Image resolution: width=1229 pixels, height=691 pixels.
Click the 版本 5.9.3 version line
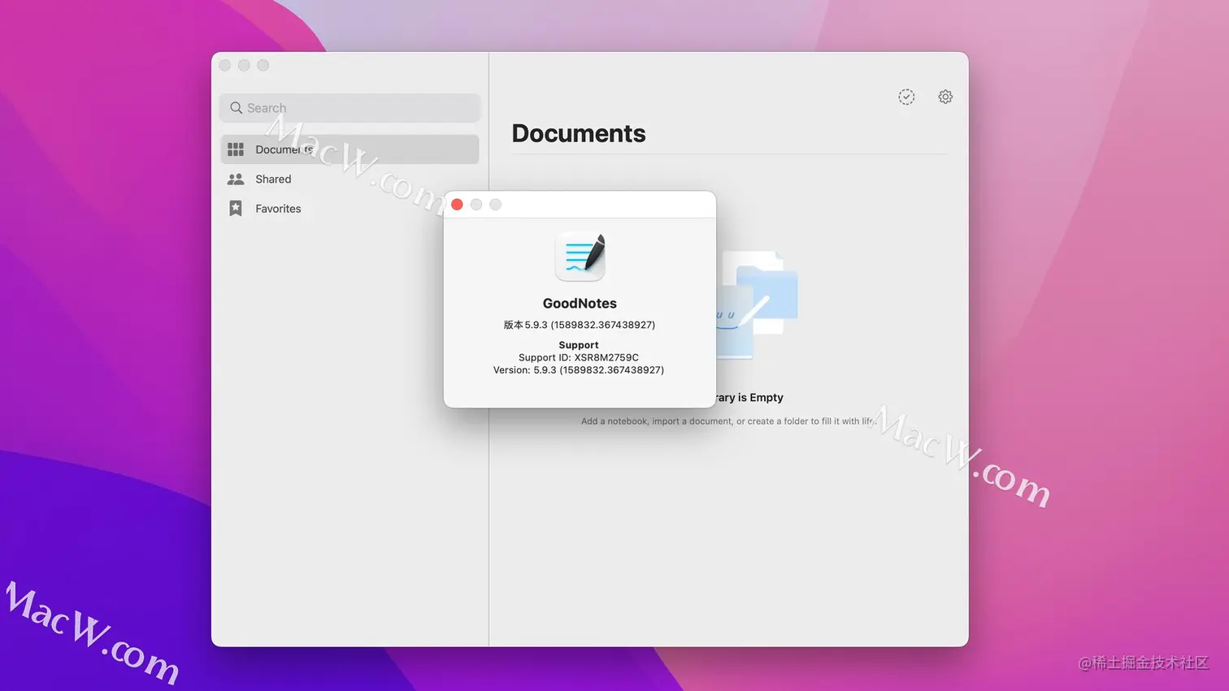pos(580,325)
